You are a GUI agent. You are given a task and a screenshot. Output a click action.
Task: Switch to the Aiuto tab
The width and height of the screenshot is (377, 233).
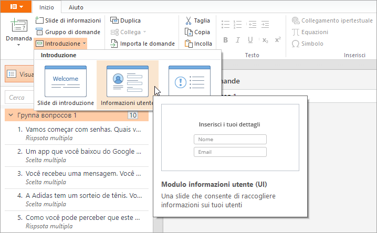click(x=76, y=7)
